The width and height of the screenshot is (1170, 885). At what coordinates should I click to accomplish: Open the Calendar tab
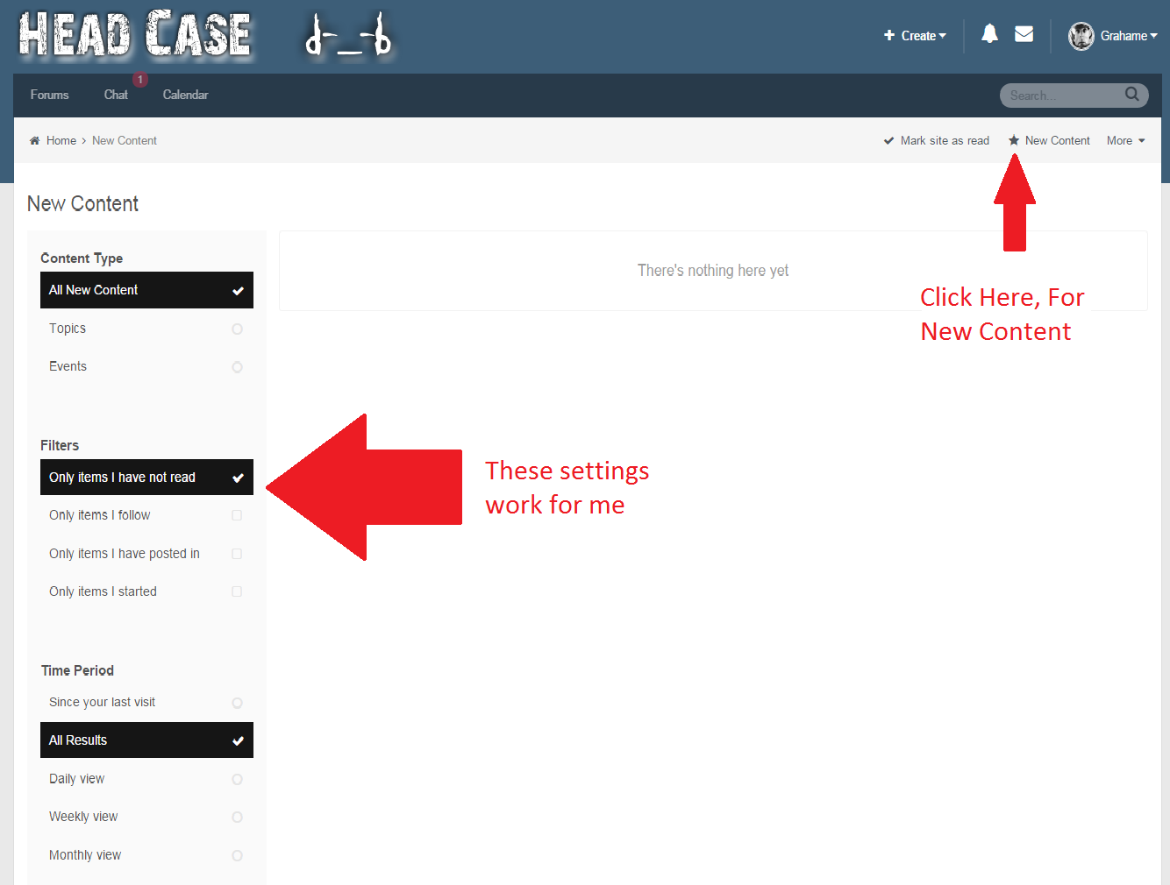pos(185,95)
